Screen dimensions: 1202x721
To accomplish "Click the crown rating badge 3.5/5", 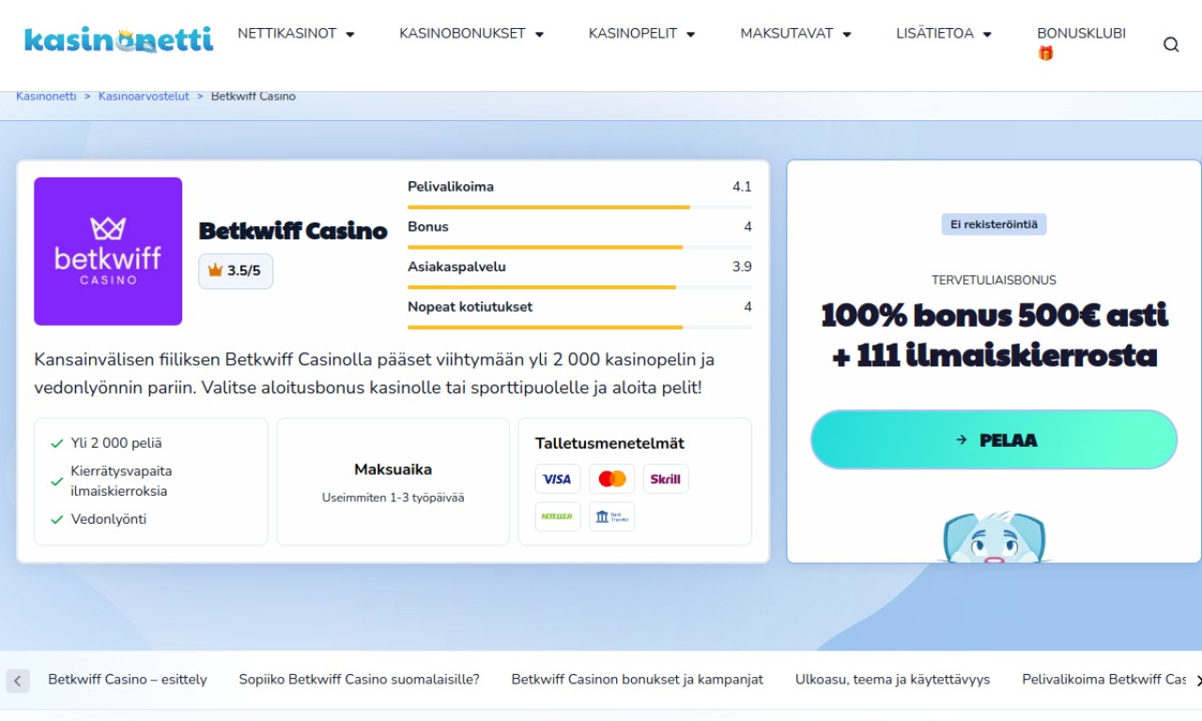I will click(236, 270).
